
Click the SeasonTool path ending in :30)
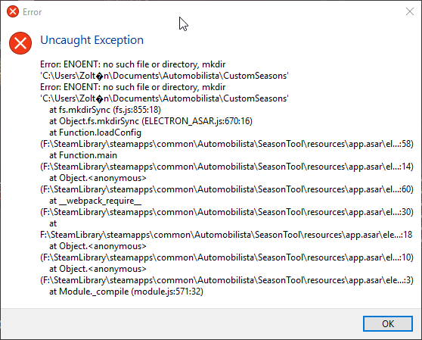(227, 212)
